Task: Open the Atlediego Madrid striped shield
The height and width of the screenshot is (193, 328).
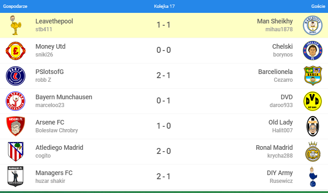Action: click(16, 152)
